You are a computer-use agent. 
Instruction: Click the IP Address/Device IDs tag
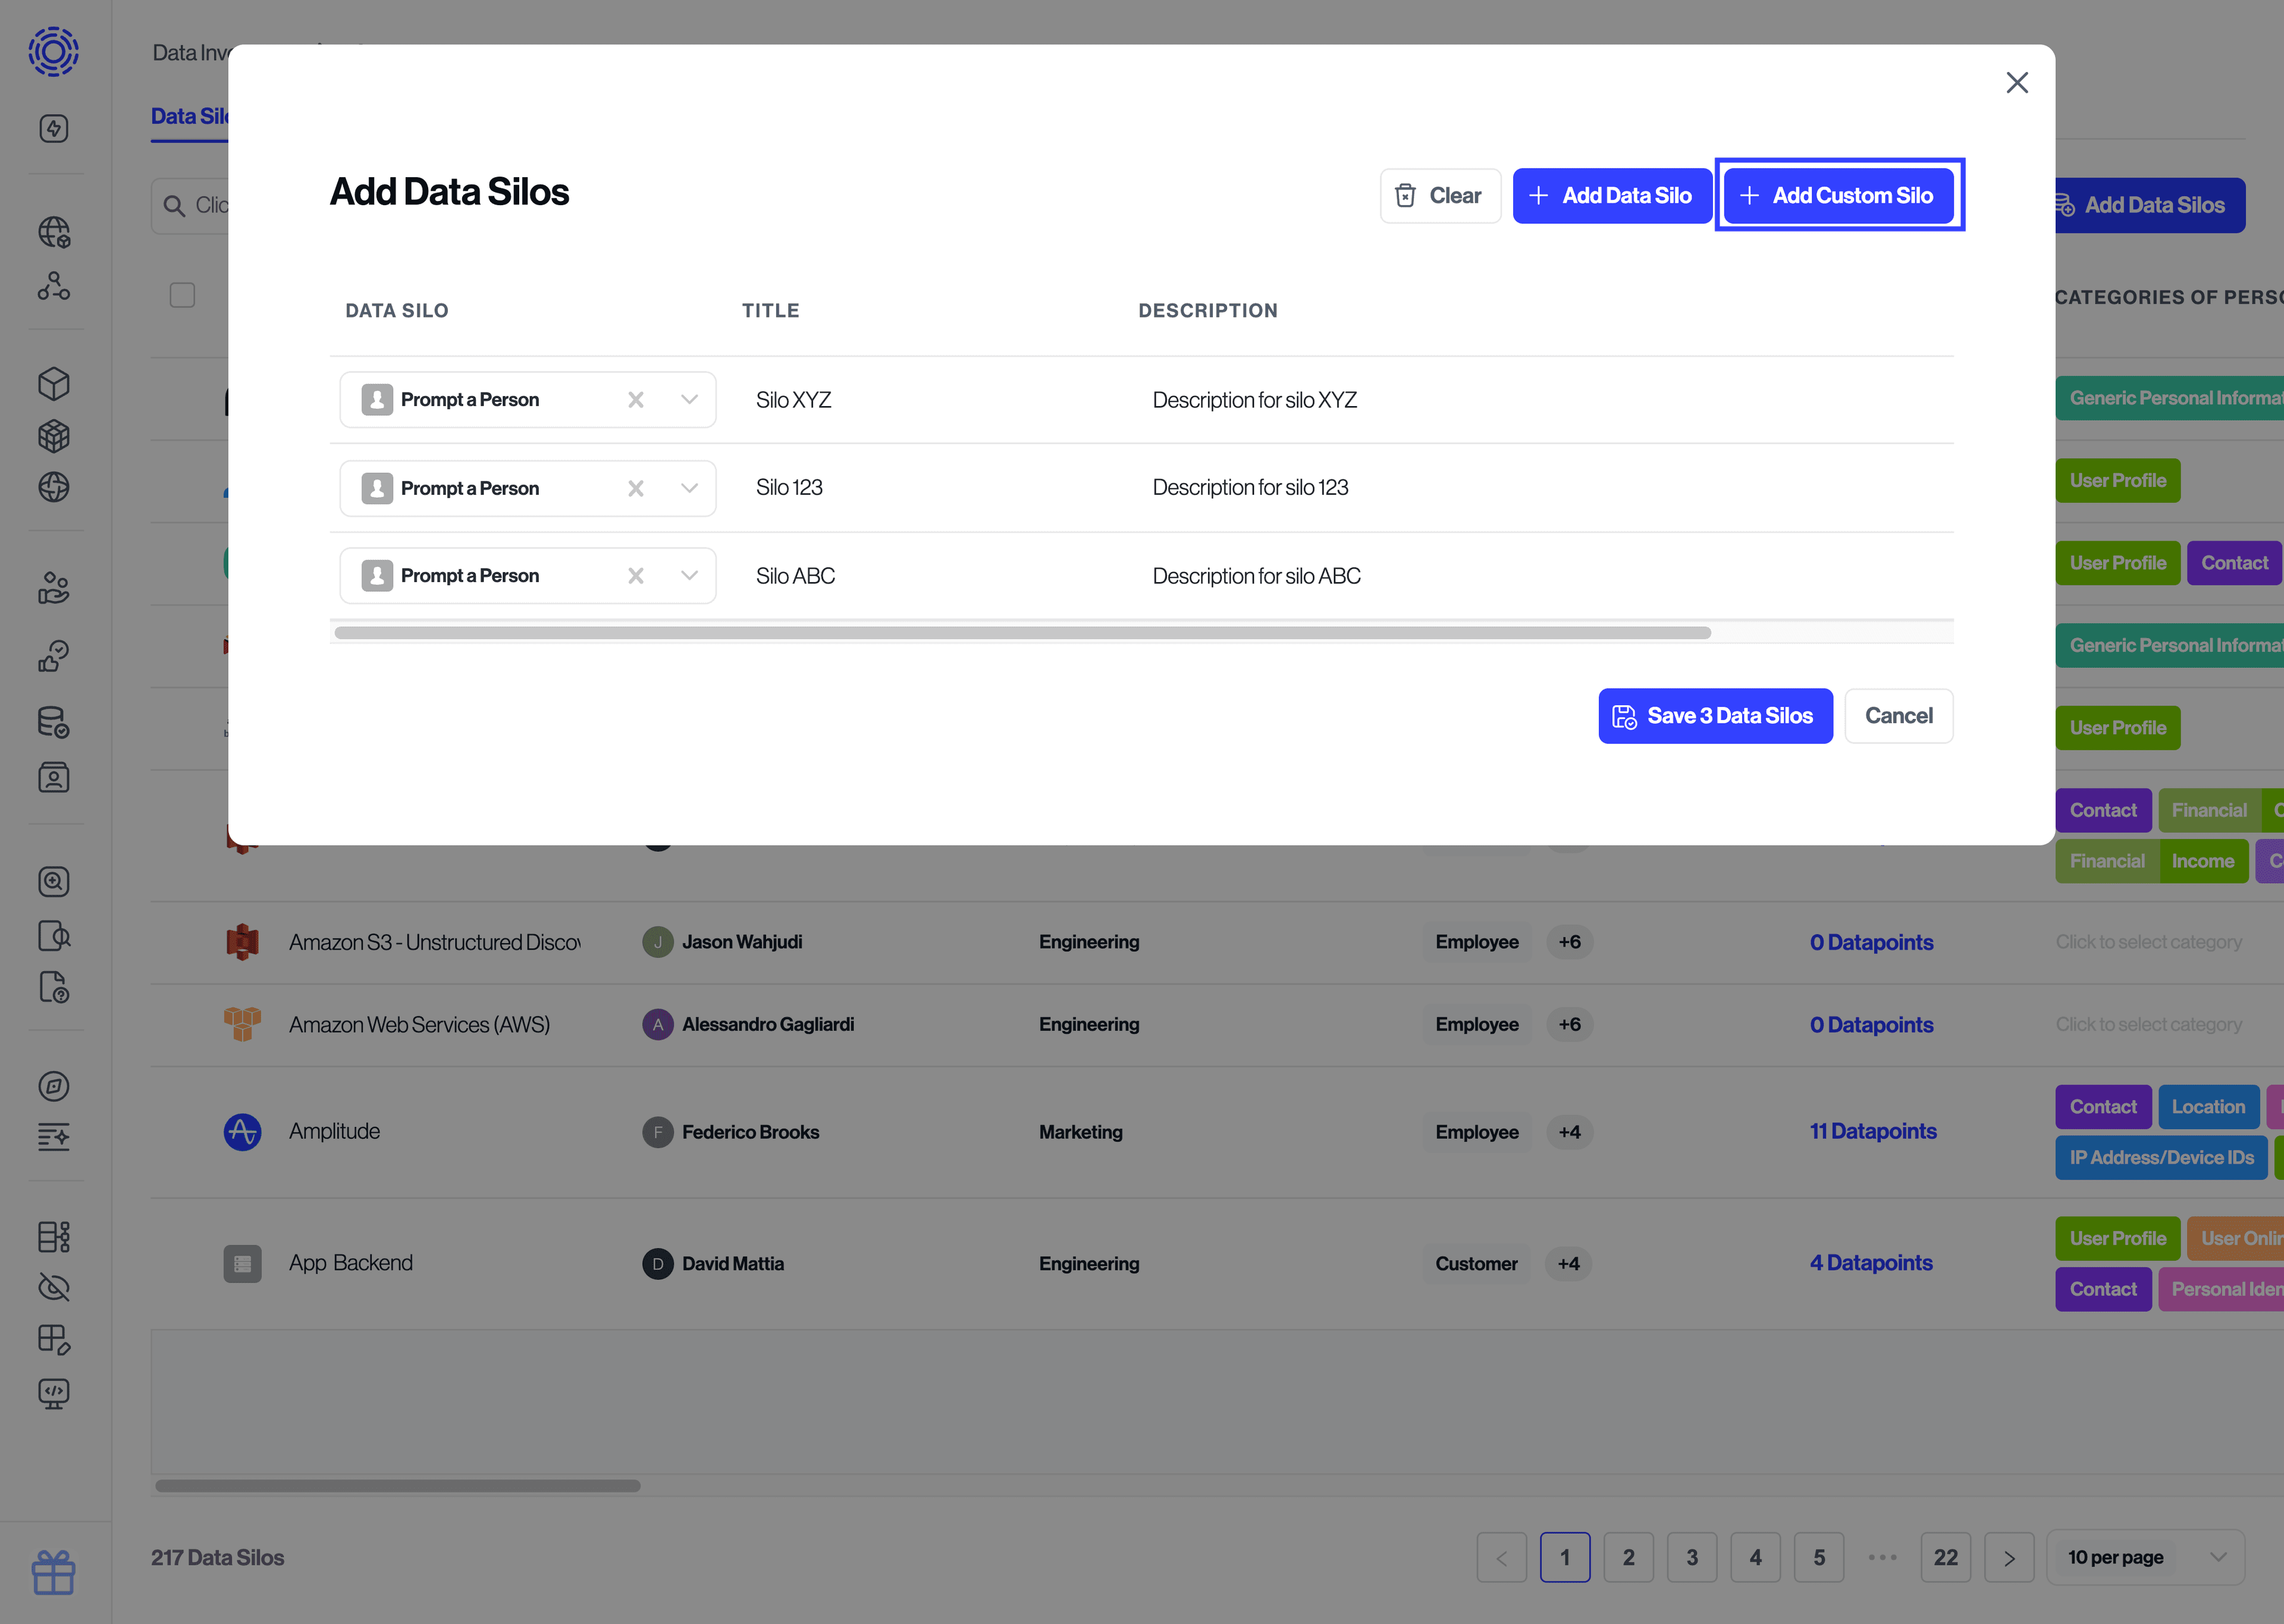pos(2161,1158)
